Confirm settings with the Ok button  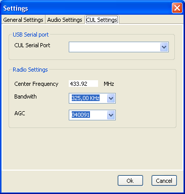click(130, 181)
